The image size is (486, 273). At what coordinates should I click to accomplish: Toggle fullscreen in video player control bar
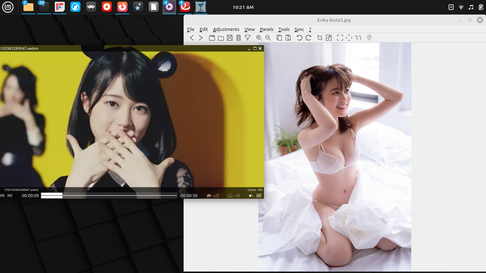pos(259,196)
